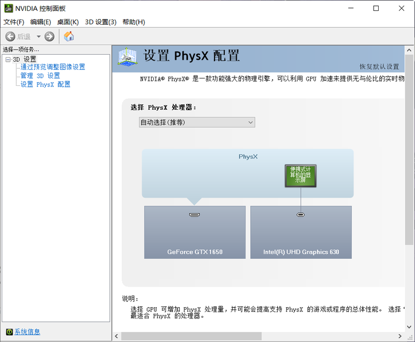Select 管理 3D 设置 in the task tree
Screen dimensions: 415x342
click(40, 76)
